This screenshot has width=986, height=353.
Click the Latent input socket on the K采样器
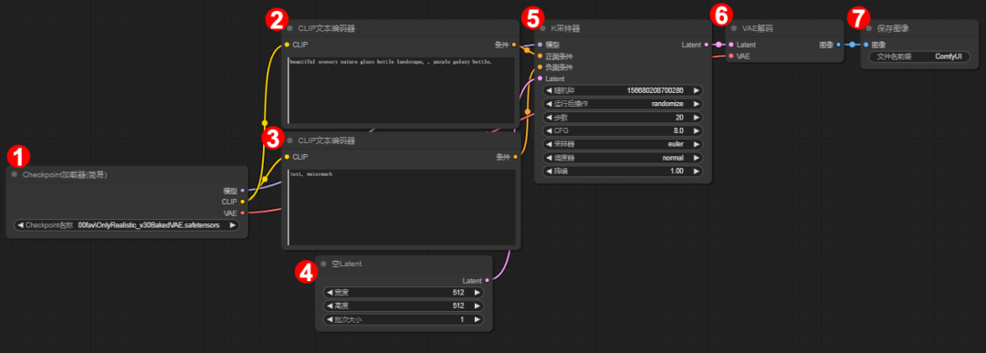pos(540,78)
